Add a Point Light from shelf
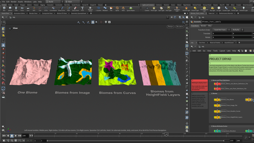This screenshot has height=143, width=254. coord(154,8)
